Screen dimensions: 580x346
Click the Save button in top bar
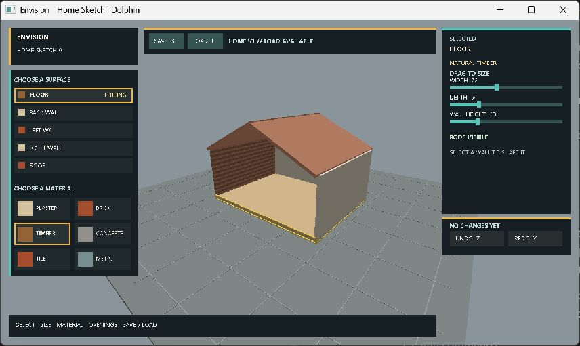click(x=167, y=41)
